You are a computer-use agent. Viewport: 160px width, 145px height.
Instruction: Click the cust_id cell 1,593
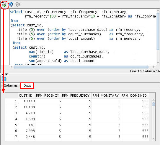(27, 119)
